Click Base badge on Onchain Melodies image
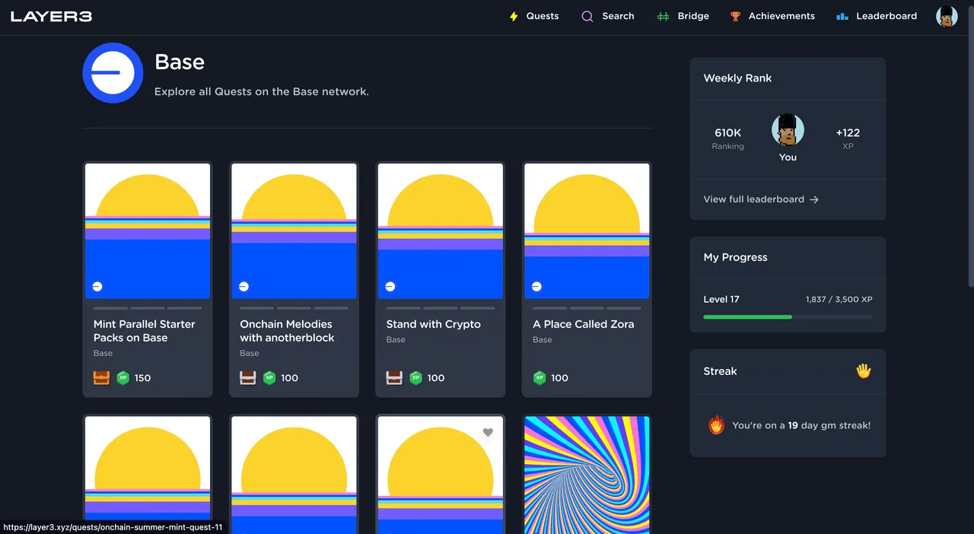Viewport: 974px width, 534px height. click(x=243, y=287)
